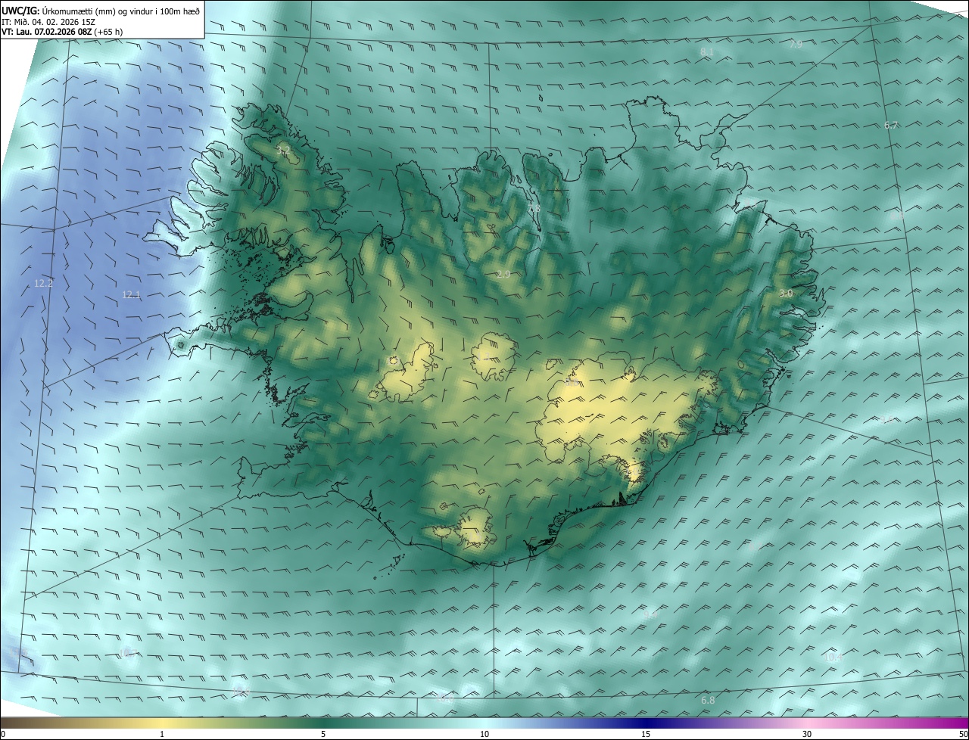The width and height of the screenshot is (969, 740).
Task: Click the title line starting with UWC/IG
Action: click(101, 11)
